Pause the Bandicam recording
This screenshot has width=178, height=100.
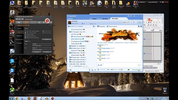51,22
